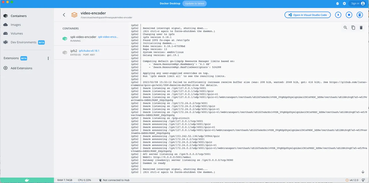Search the logs with the magnifier icon
This screenshot has width=369, height=183.
tap(345, 28)
